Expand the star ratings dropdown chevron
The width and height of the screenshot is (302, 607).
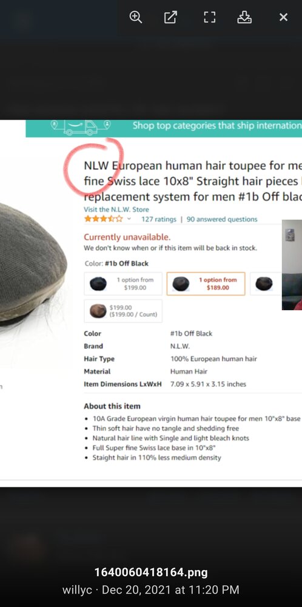tap(129, 219)
